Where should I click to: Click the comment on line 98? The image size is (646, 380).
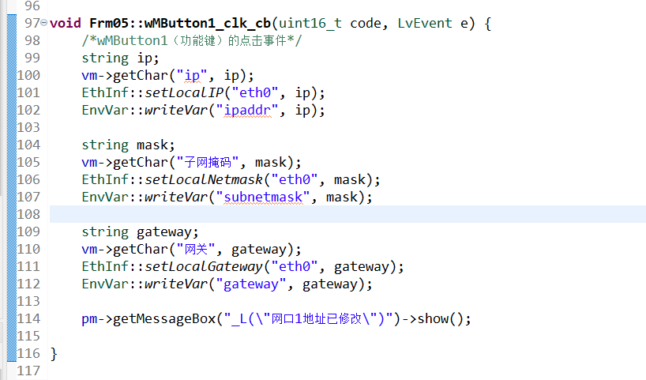tap(192, 40)
